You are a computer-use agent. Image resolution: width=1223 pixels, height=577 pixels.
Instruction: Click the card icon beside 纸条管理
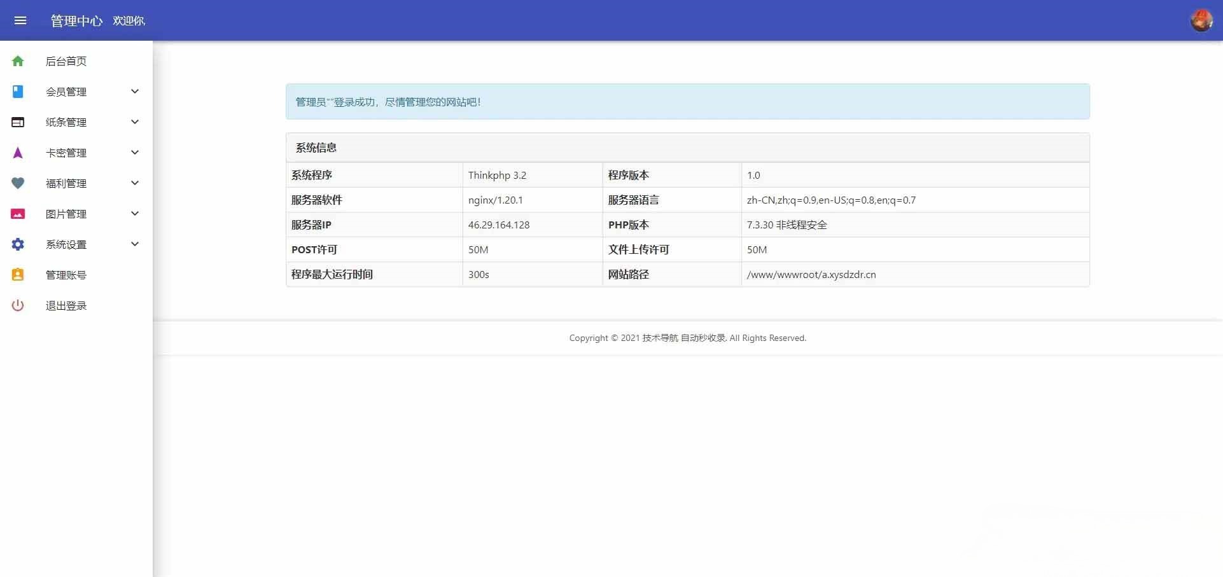click(x=17, y=122)
